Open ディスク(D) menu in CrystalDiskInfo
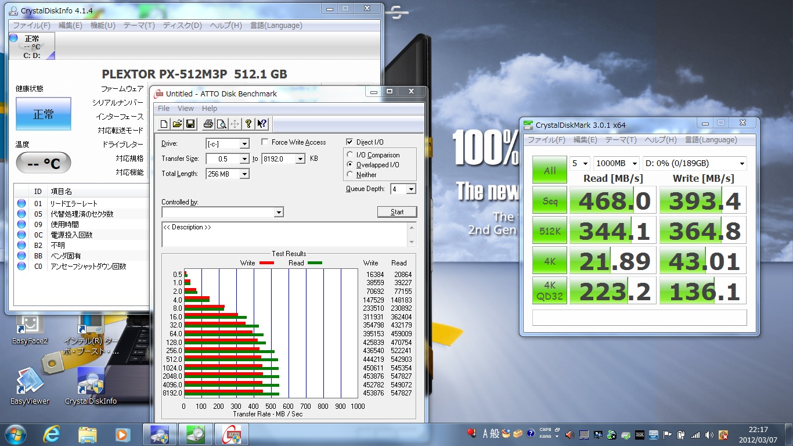The height and width of the screenshot is (446, 793). [182, 26]
